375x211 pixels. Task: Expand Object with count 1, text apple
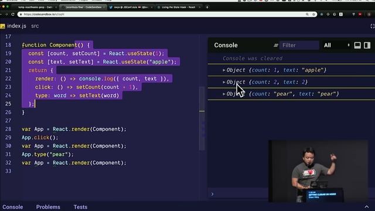(224, 70)
